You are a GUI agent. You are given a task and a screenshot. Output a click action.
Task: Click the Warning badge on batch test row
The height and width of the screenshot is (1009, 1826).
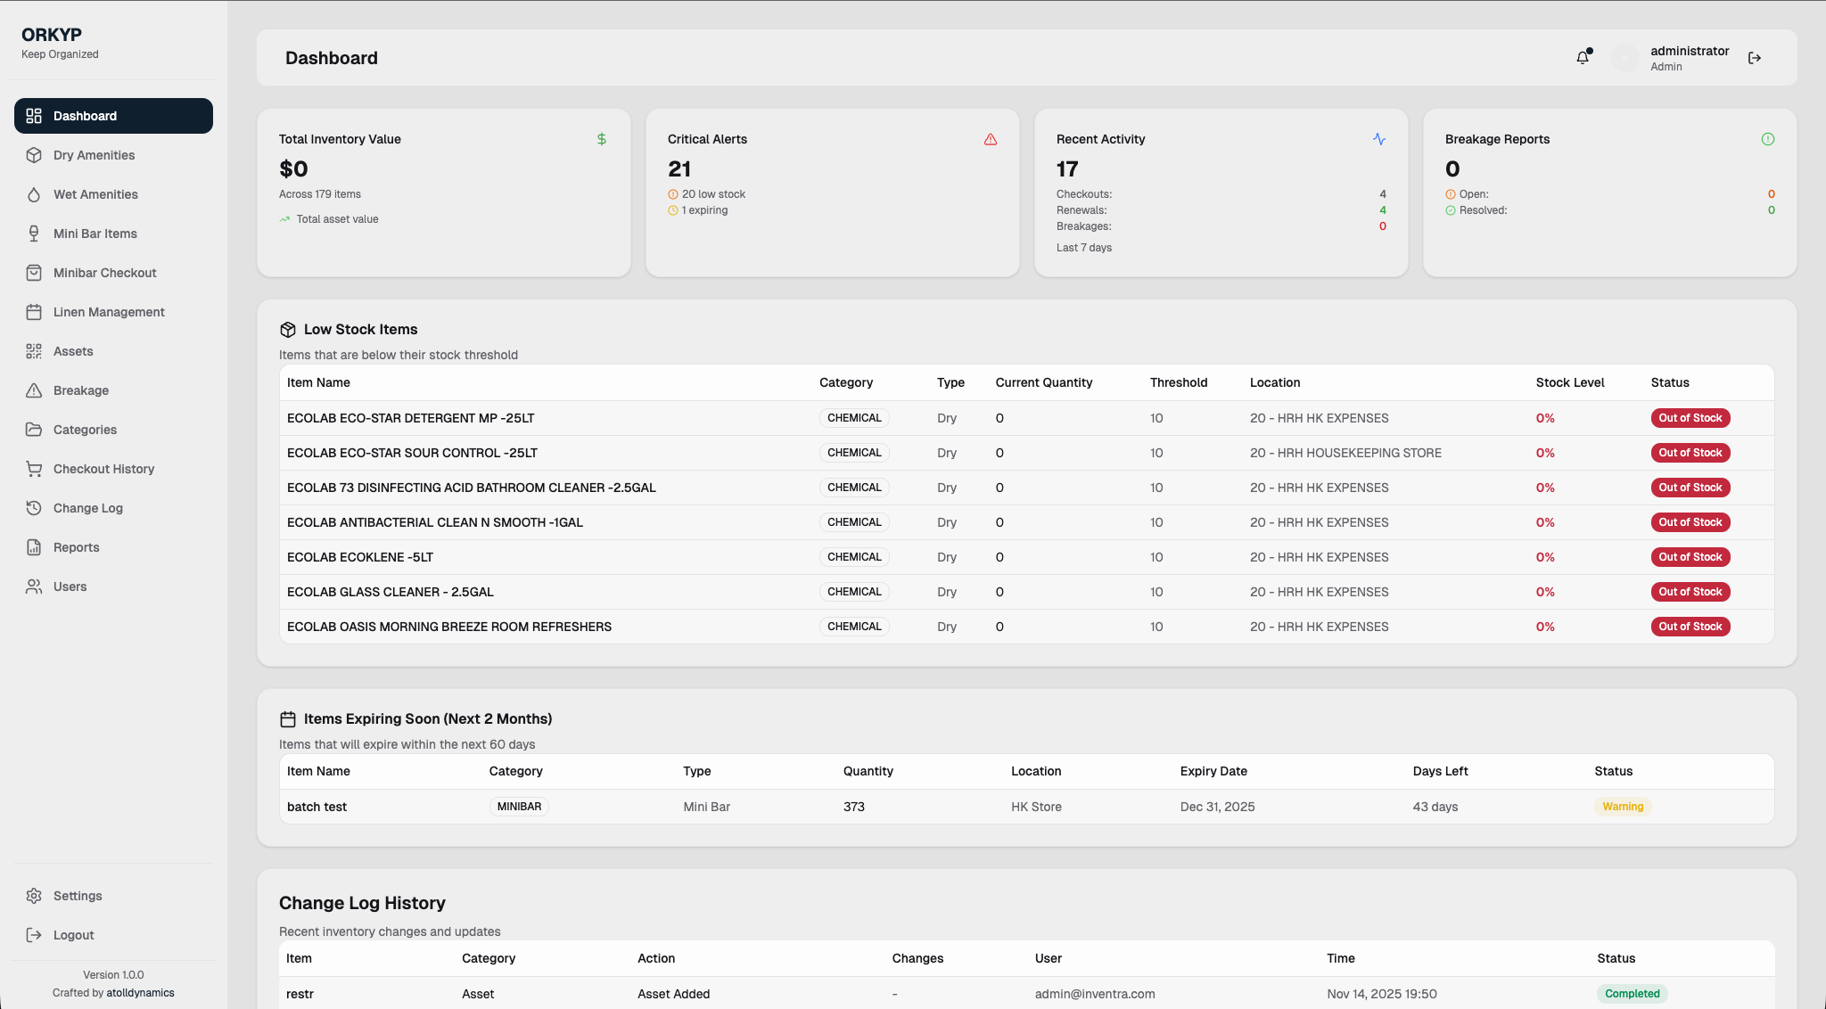coord(1623,806)
